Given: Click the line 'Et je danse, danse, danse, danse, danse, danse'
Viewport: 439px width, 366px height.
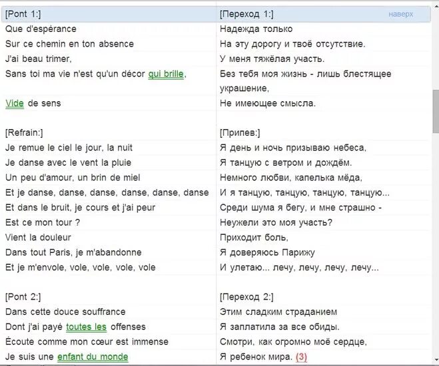Looking at the screenshot, I should coord(107,192).
